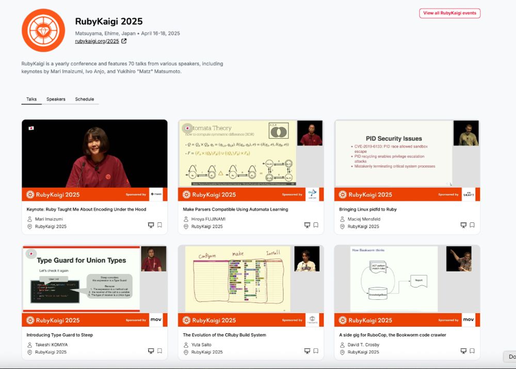Click speaker name Hiroya FUJINAMI
The width and height of the screenshot is (516, 369).
208,219
